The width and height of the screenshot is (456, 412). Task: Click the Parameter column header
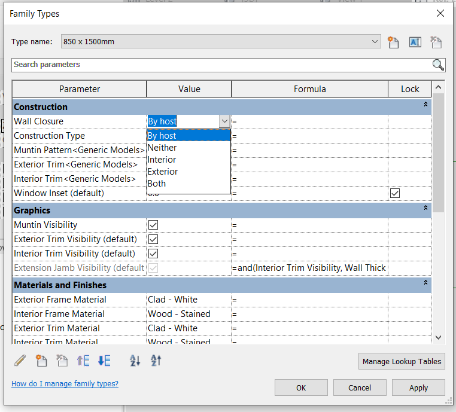tap(80, 89)
